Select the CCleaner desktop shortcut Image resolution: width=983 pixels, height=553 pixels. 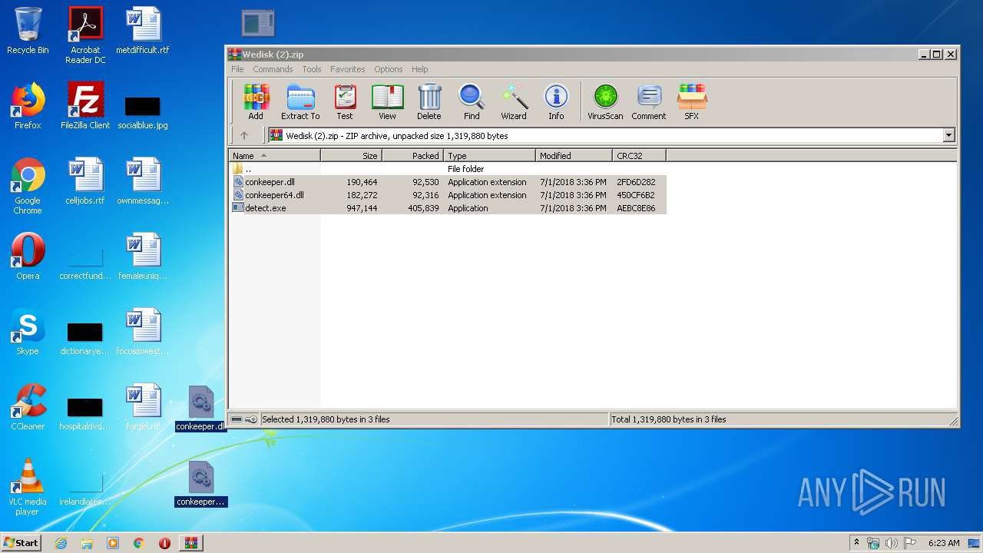click(x=28, y=407)
